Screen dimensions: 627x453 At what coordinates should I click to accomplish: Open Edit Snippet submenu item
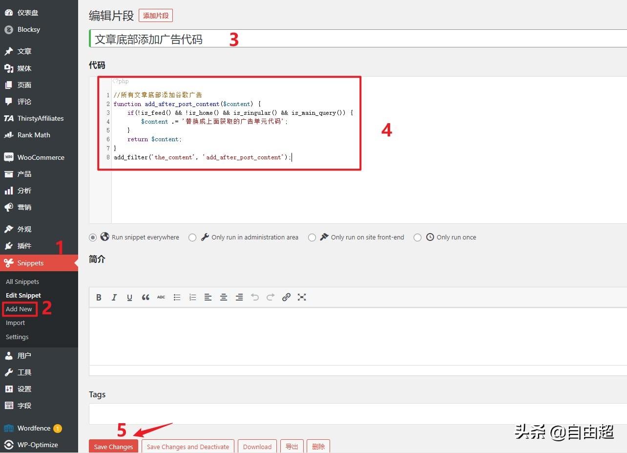click(x=23, y=295)
